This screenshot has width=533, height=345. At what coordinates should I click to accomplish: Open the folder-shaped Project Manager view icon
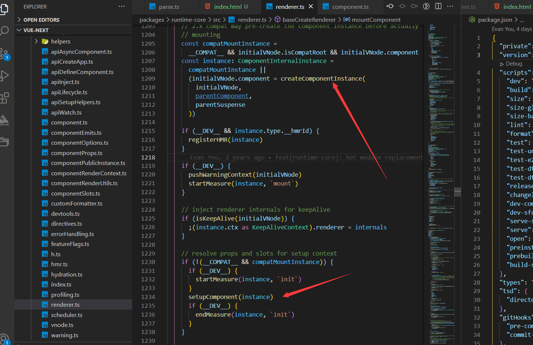pos(4,142)
